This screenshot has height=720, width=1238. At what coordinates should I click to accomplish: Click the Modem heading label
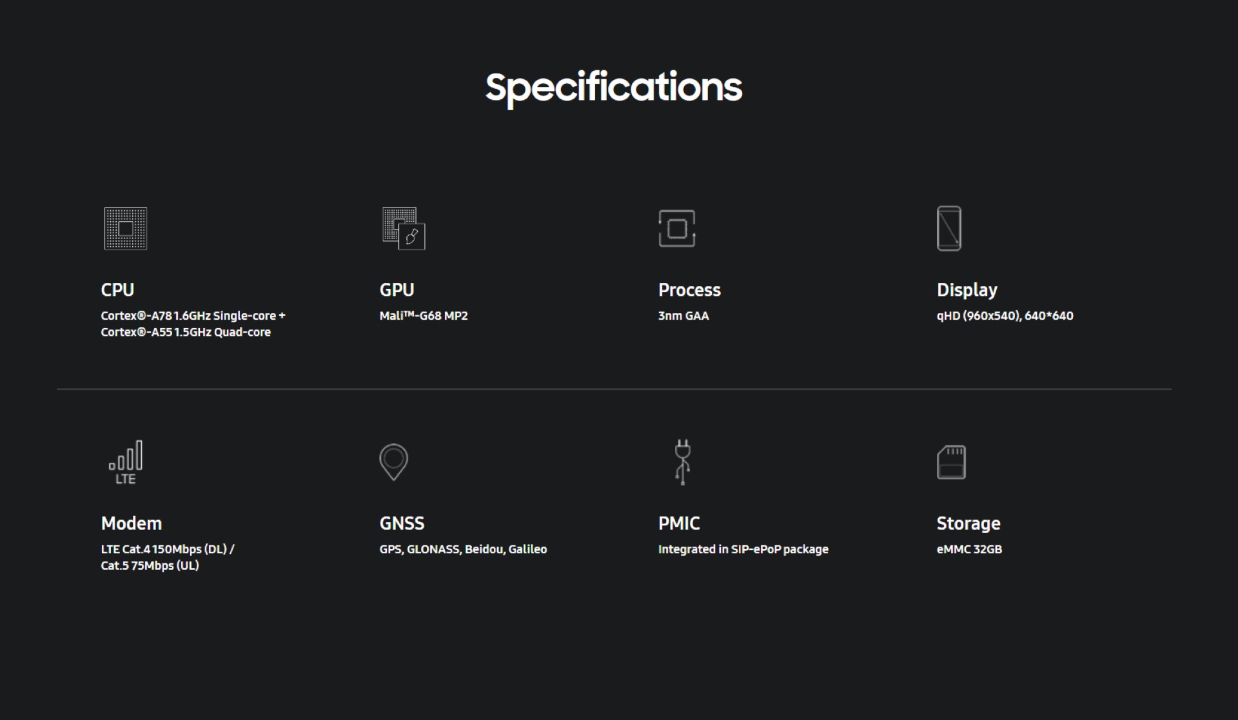pos(132,523)
